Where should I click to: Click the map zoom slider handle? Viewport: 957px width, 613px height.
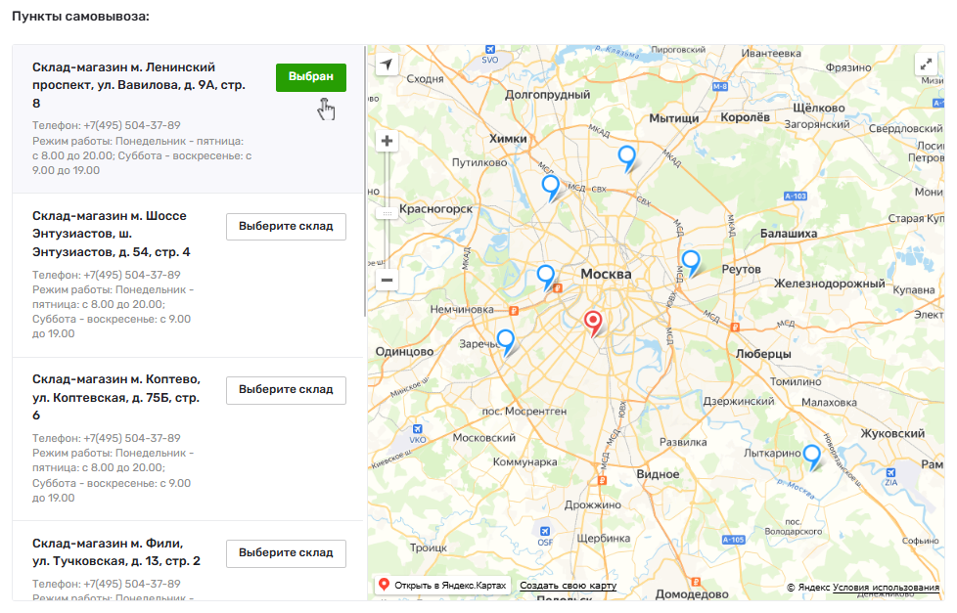click(387, 212)
